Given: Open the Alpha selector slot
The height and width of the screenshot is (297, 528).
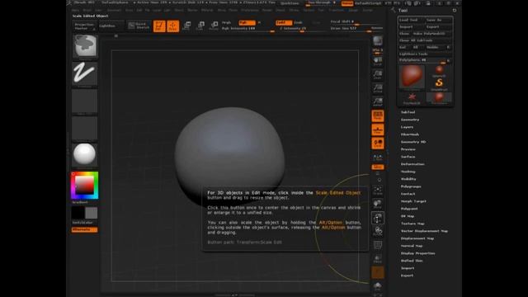Looking at the screenshot, I should point(84,101).
